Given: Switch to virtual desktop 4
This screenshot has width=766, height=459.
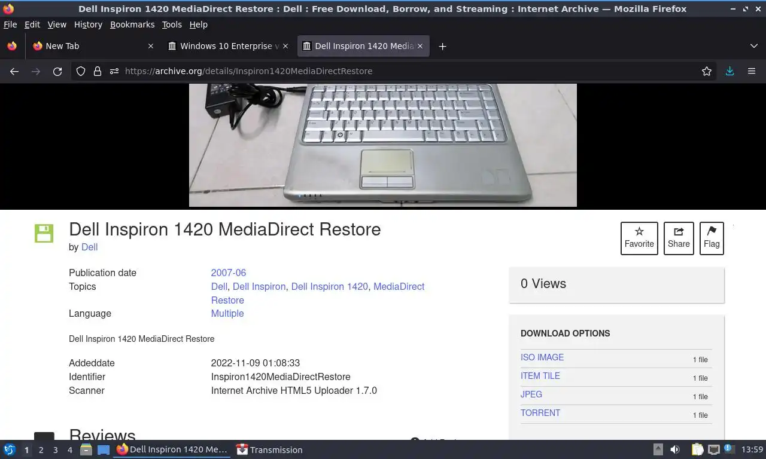Looking at the screenshot, I should [x=69, y=449].
